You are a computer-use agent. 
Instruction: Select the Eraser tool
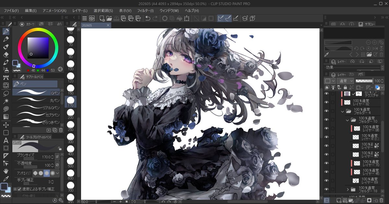tap(6, 55)
